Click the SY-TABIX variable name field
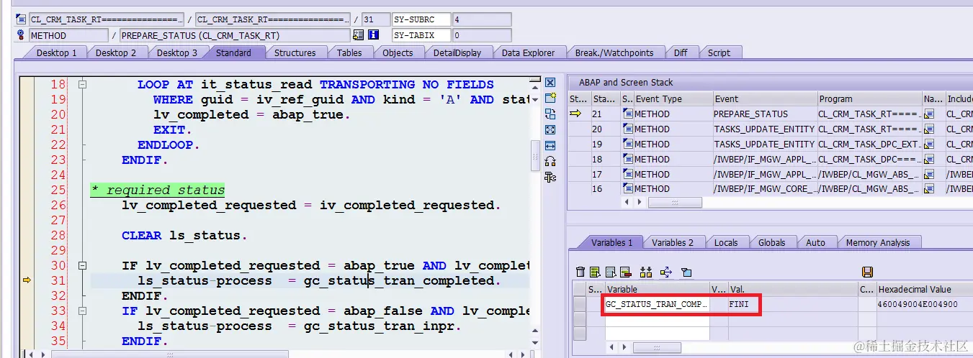The image size is (973, 358). click(421, 35)
